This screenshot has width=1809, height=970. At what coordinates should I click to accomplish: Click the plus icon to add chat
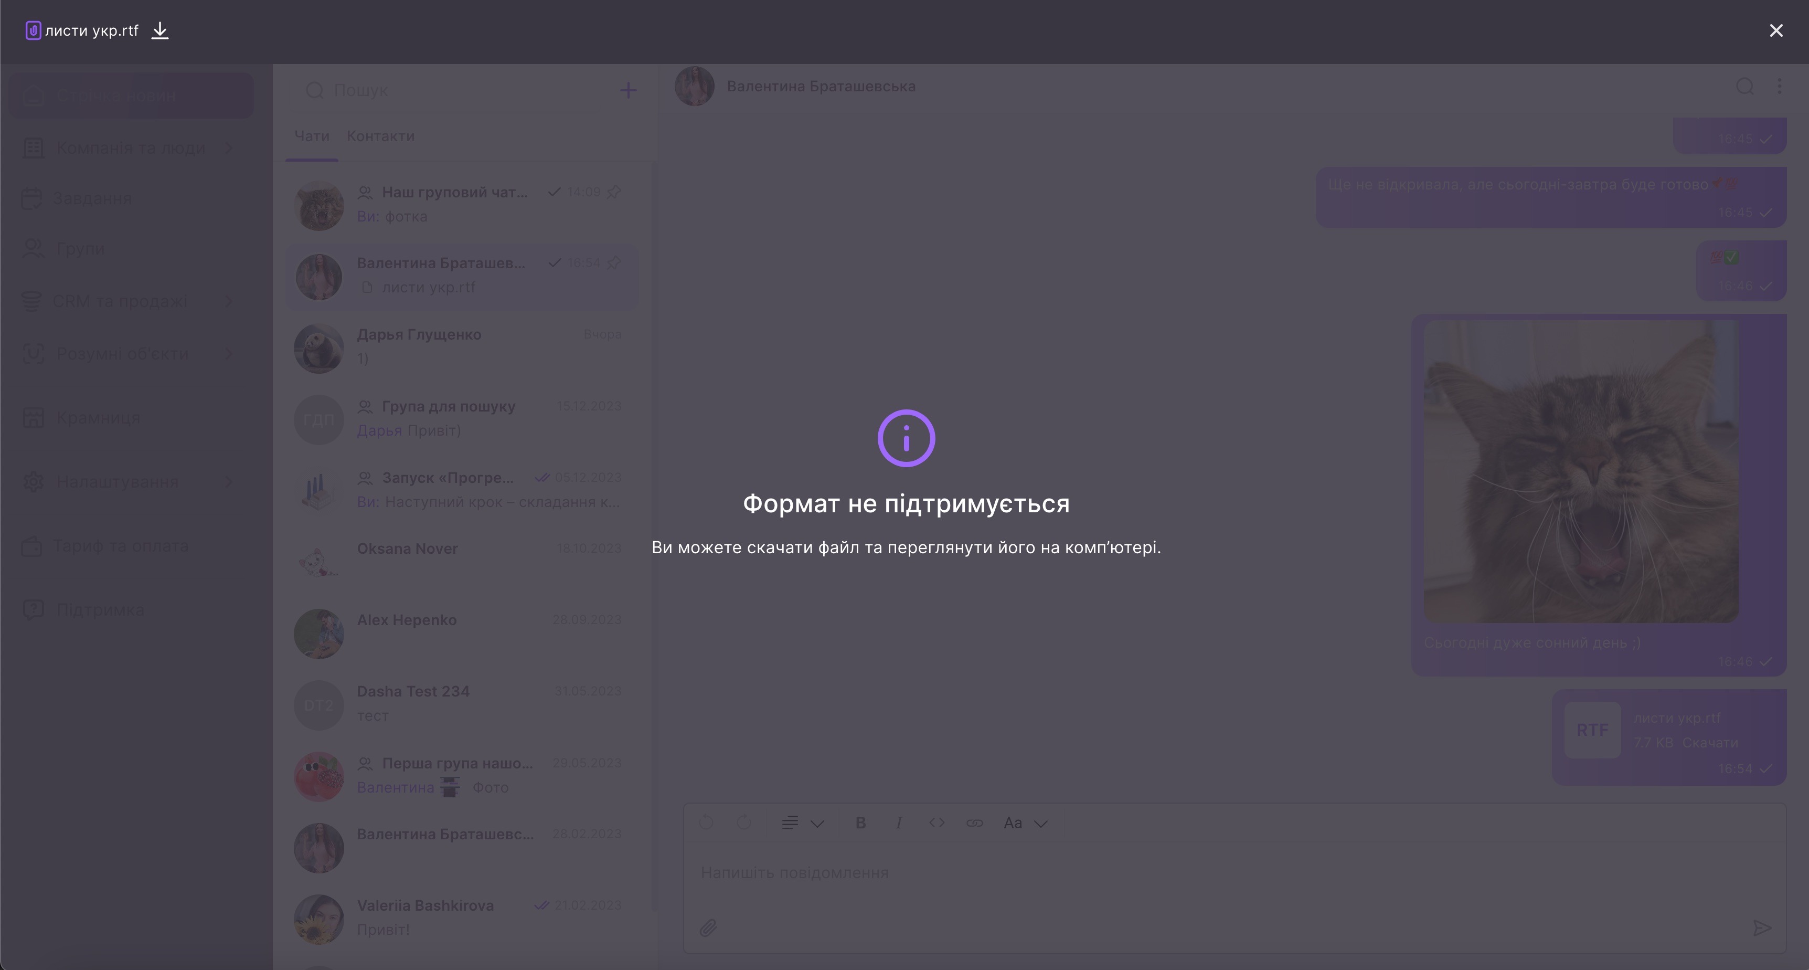(628, 91)
